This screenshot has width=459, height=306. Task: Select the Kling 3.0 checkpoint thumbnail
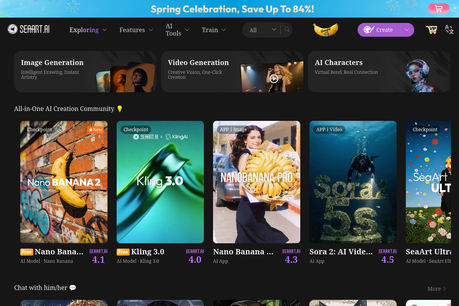click(160, 182)
